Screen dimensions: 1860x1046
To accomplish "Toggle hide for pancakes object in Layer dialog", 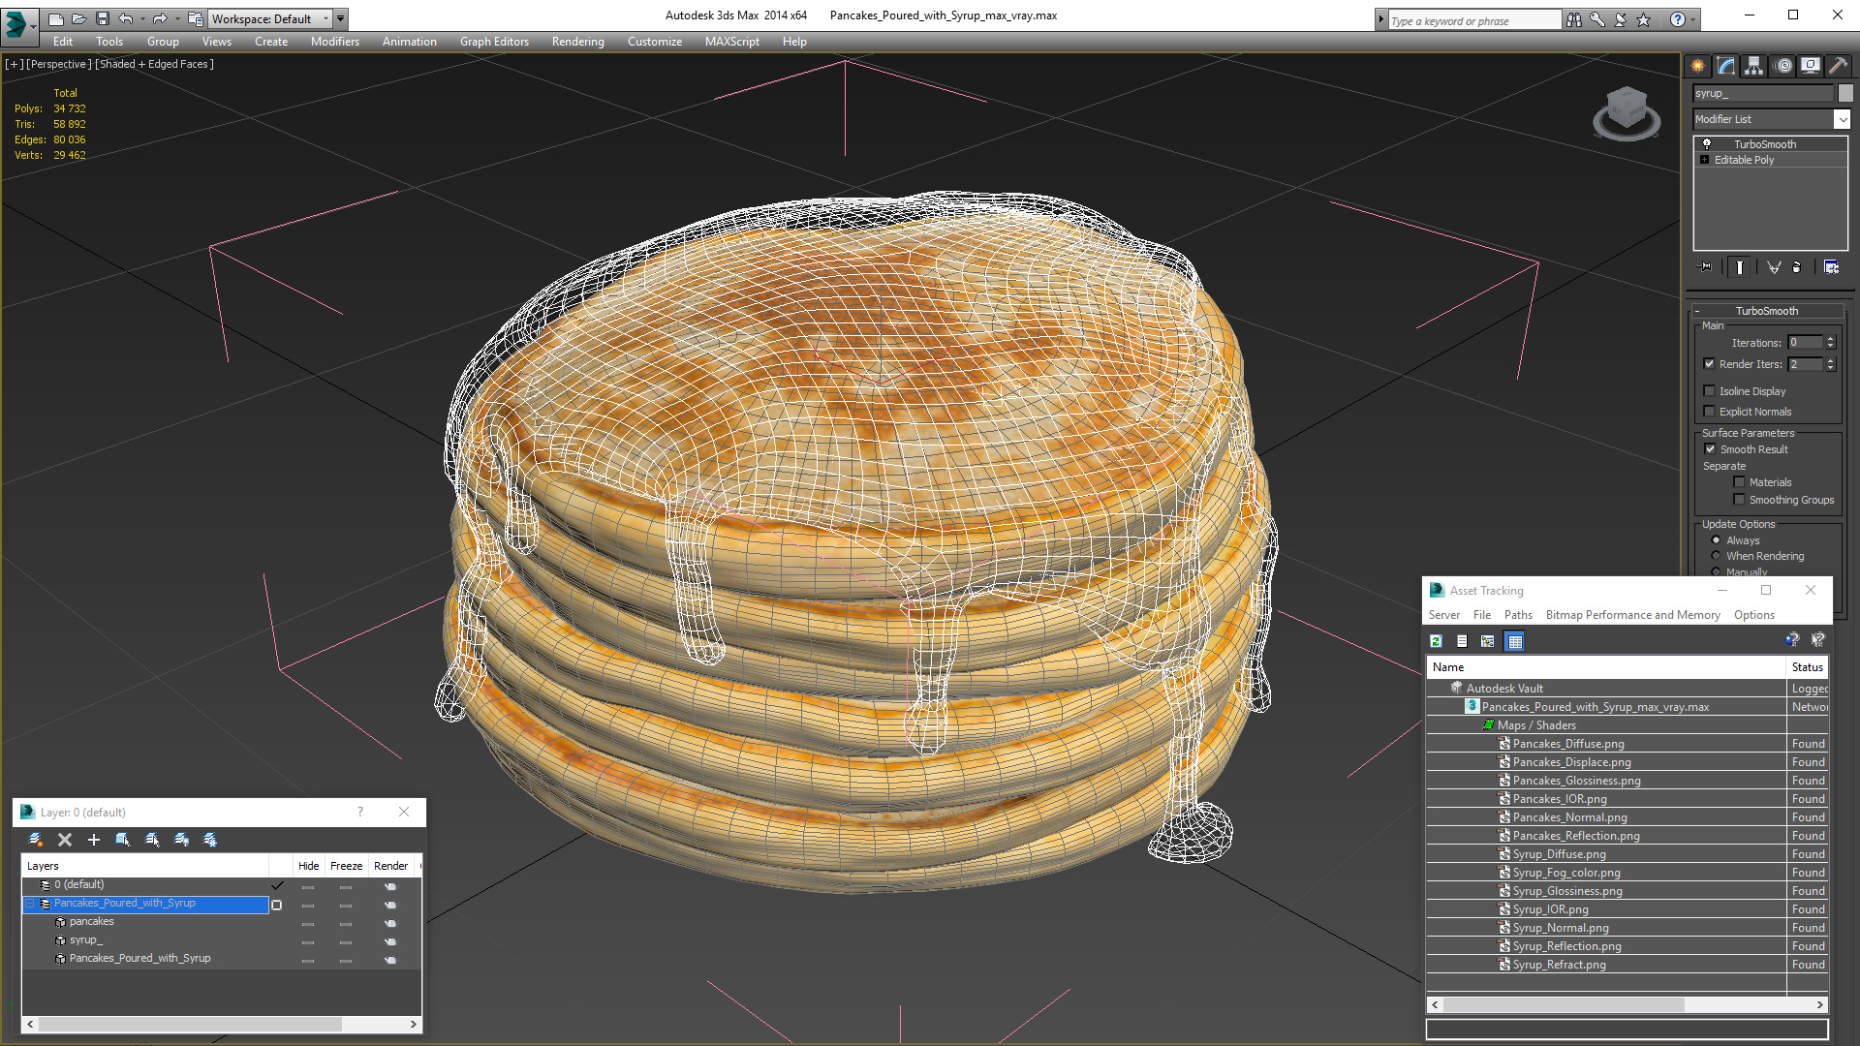I will pyautogui.click(x=308, y=923).
